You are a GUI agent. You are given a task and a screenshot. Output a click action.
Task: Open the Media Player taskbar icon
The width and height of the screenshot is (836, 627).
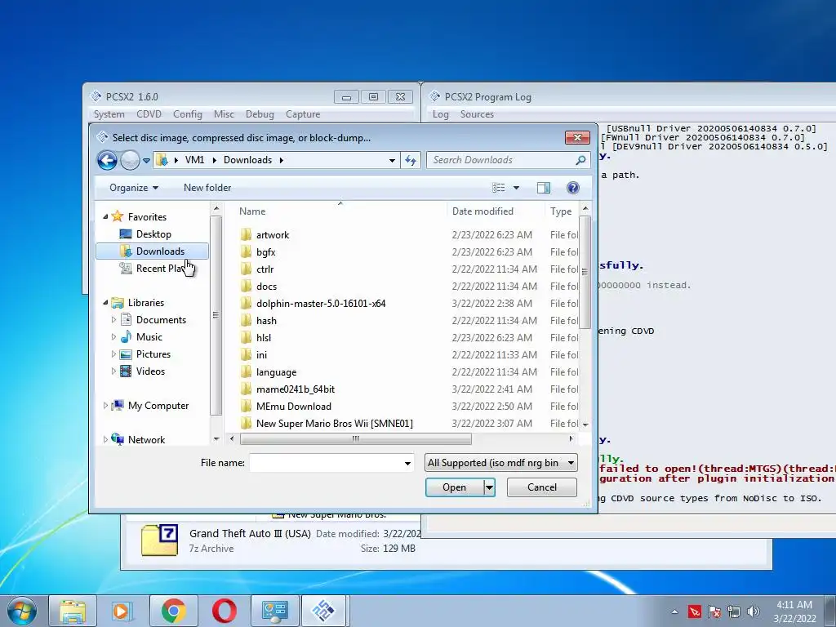point(123,611)
